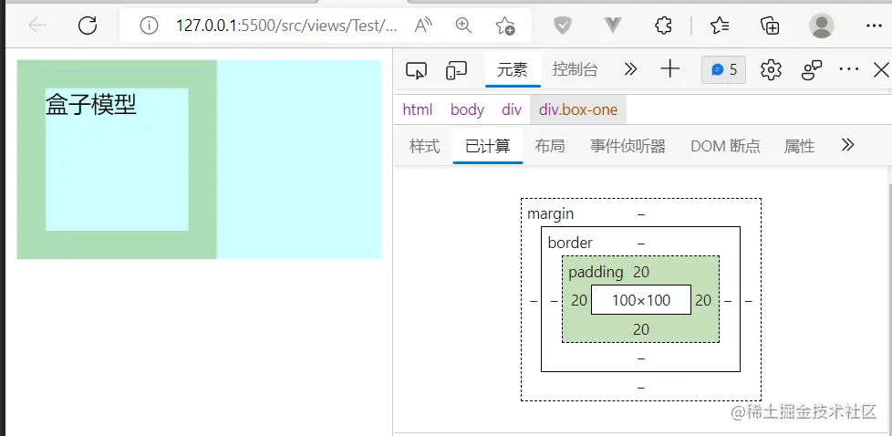Click the 盒子模型 text on page
892x436 pixels.
coord(91,105)
